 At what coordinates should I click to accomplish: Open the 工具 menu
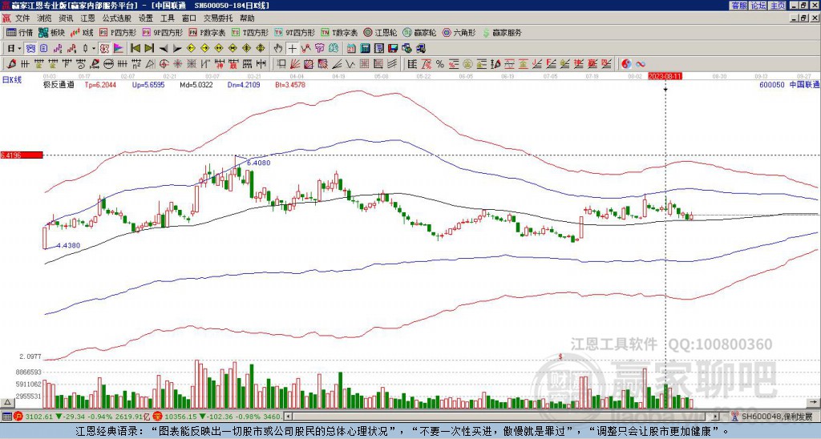coord(167,18)
